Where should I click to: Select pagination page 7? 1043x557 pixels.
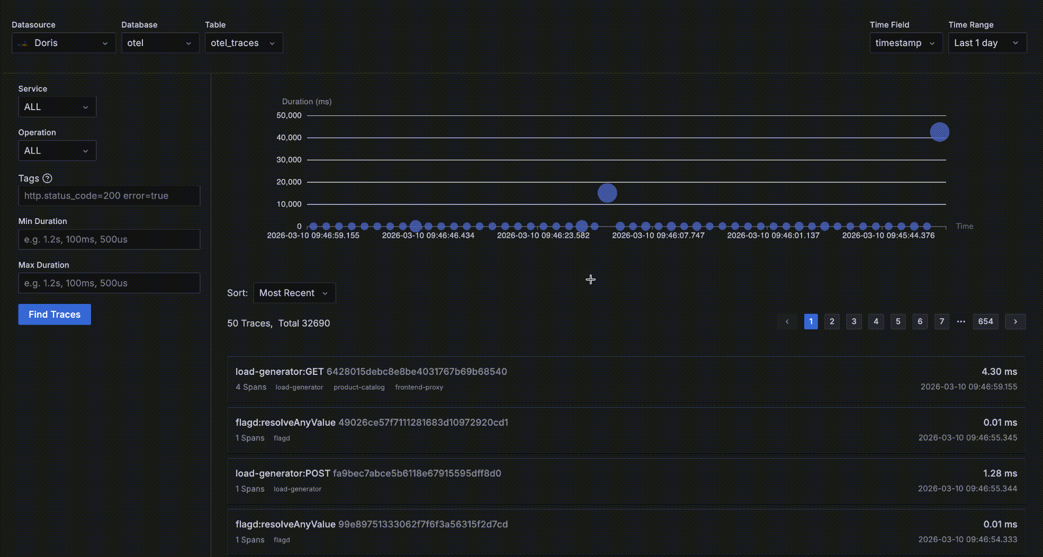(x=942, y=321)
